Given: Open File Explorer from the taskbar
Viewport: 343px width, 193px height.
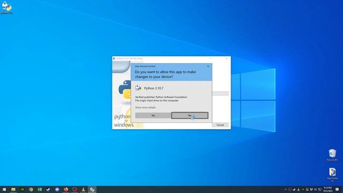Looking at the screenshot, I should coord(13,189).
